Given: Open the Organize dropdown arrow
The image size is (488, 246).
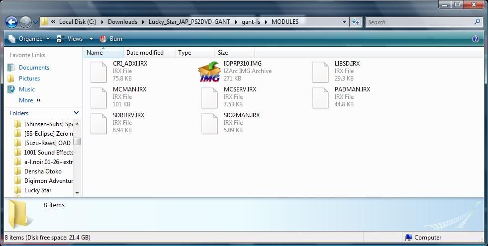Looking at the screenshot, I should tap(48, 39).
